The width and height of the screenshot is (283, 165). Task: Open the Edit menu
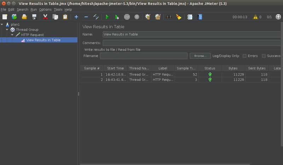(11, 10)
